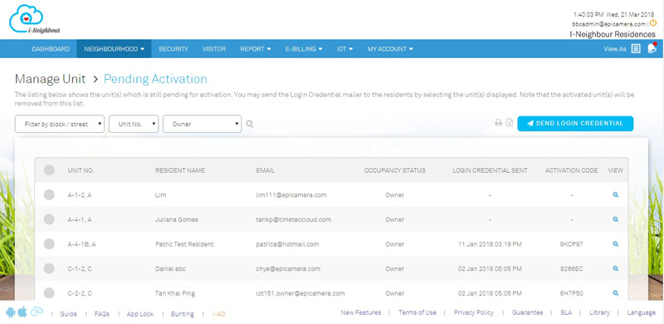Expand the IOT menu
The height and width of the screenshot is (324, 664).
click(x=344, y=49)
